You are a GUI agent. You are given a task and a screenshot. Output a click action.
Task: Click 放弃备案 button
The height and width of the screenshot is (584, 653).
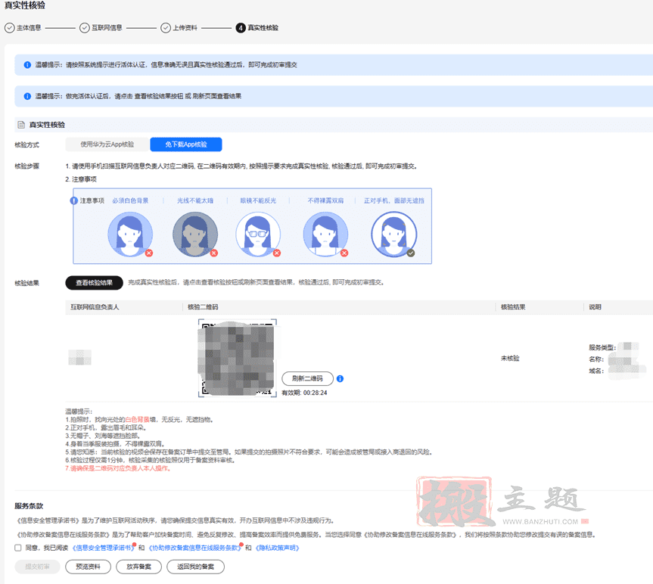coord(138,567)
